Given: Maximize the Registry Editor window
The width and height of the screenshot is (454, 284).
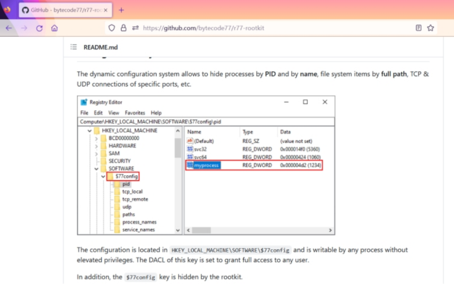Looking at the screenshot, I should click(x=305, y=102).
